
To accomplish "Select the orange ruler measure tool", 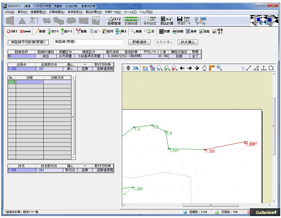I will coord(212,68).
